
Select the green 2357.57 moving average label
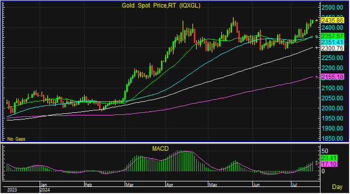(332, 36)
